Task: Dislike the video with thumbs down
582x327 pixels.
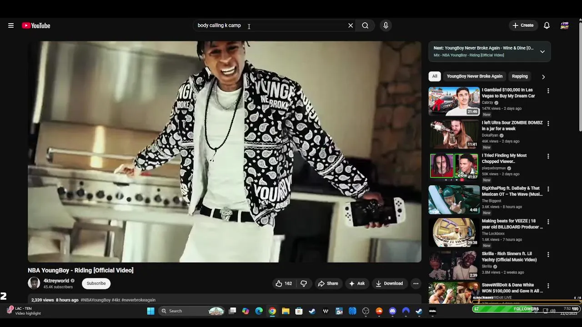Action: click(304, 283)
